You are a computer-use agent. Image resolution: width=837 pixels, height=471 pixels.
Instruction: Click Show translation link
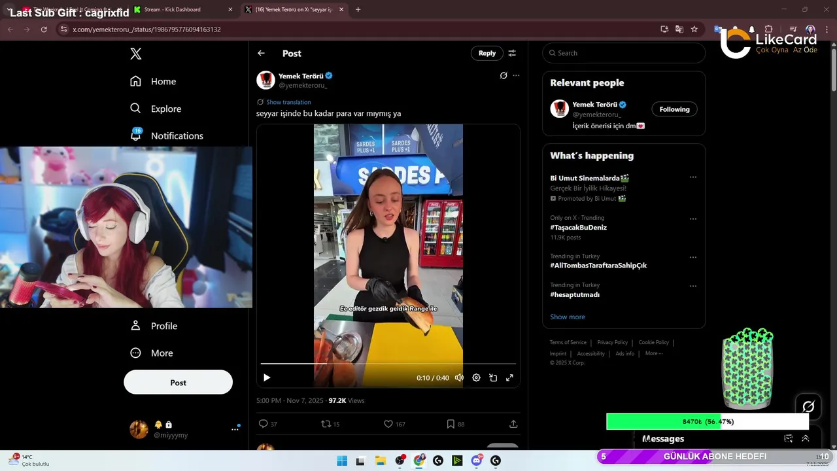click(288, 102)
